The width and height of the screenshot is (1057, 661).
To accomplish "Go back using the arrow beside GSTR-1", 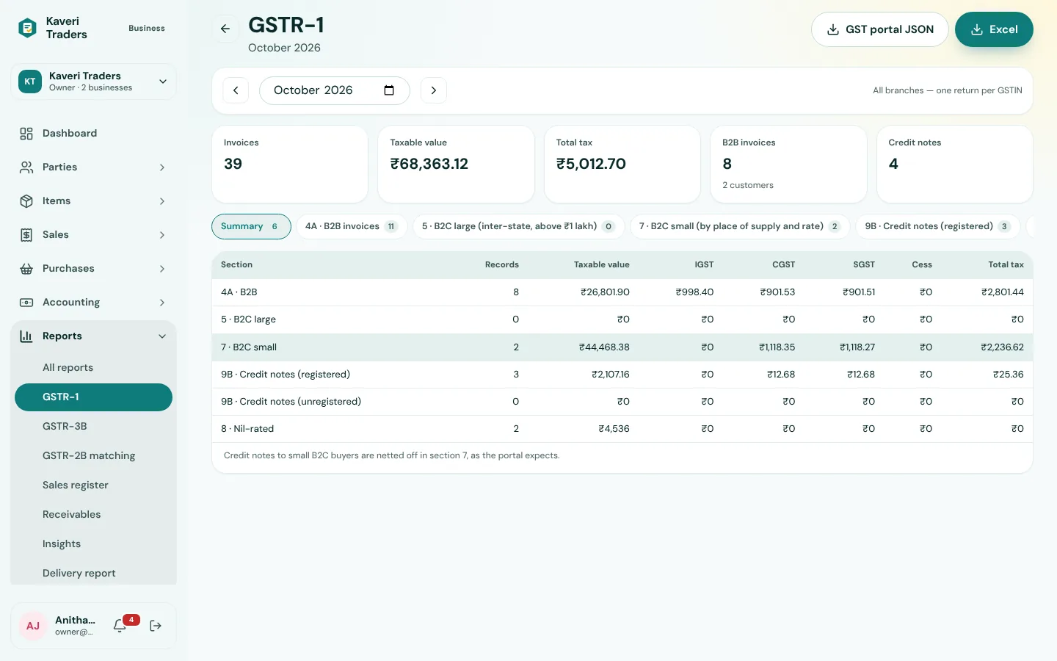I will [225, 29].
